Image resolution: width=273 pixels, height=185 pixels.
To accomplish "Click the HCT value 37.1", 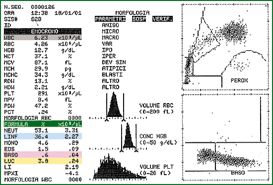I will point(41,57).
